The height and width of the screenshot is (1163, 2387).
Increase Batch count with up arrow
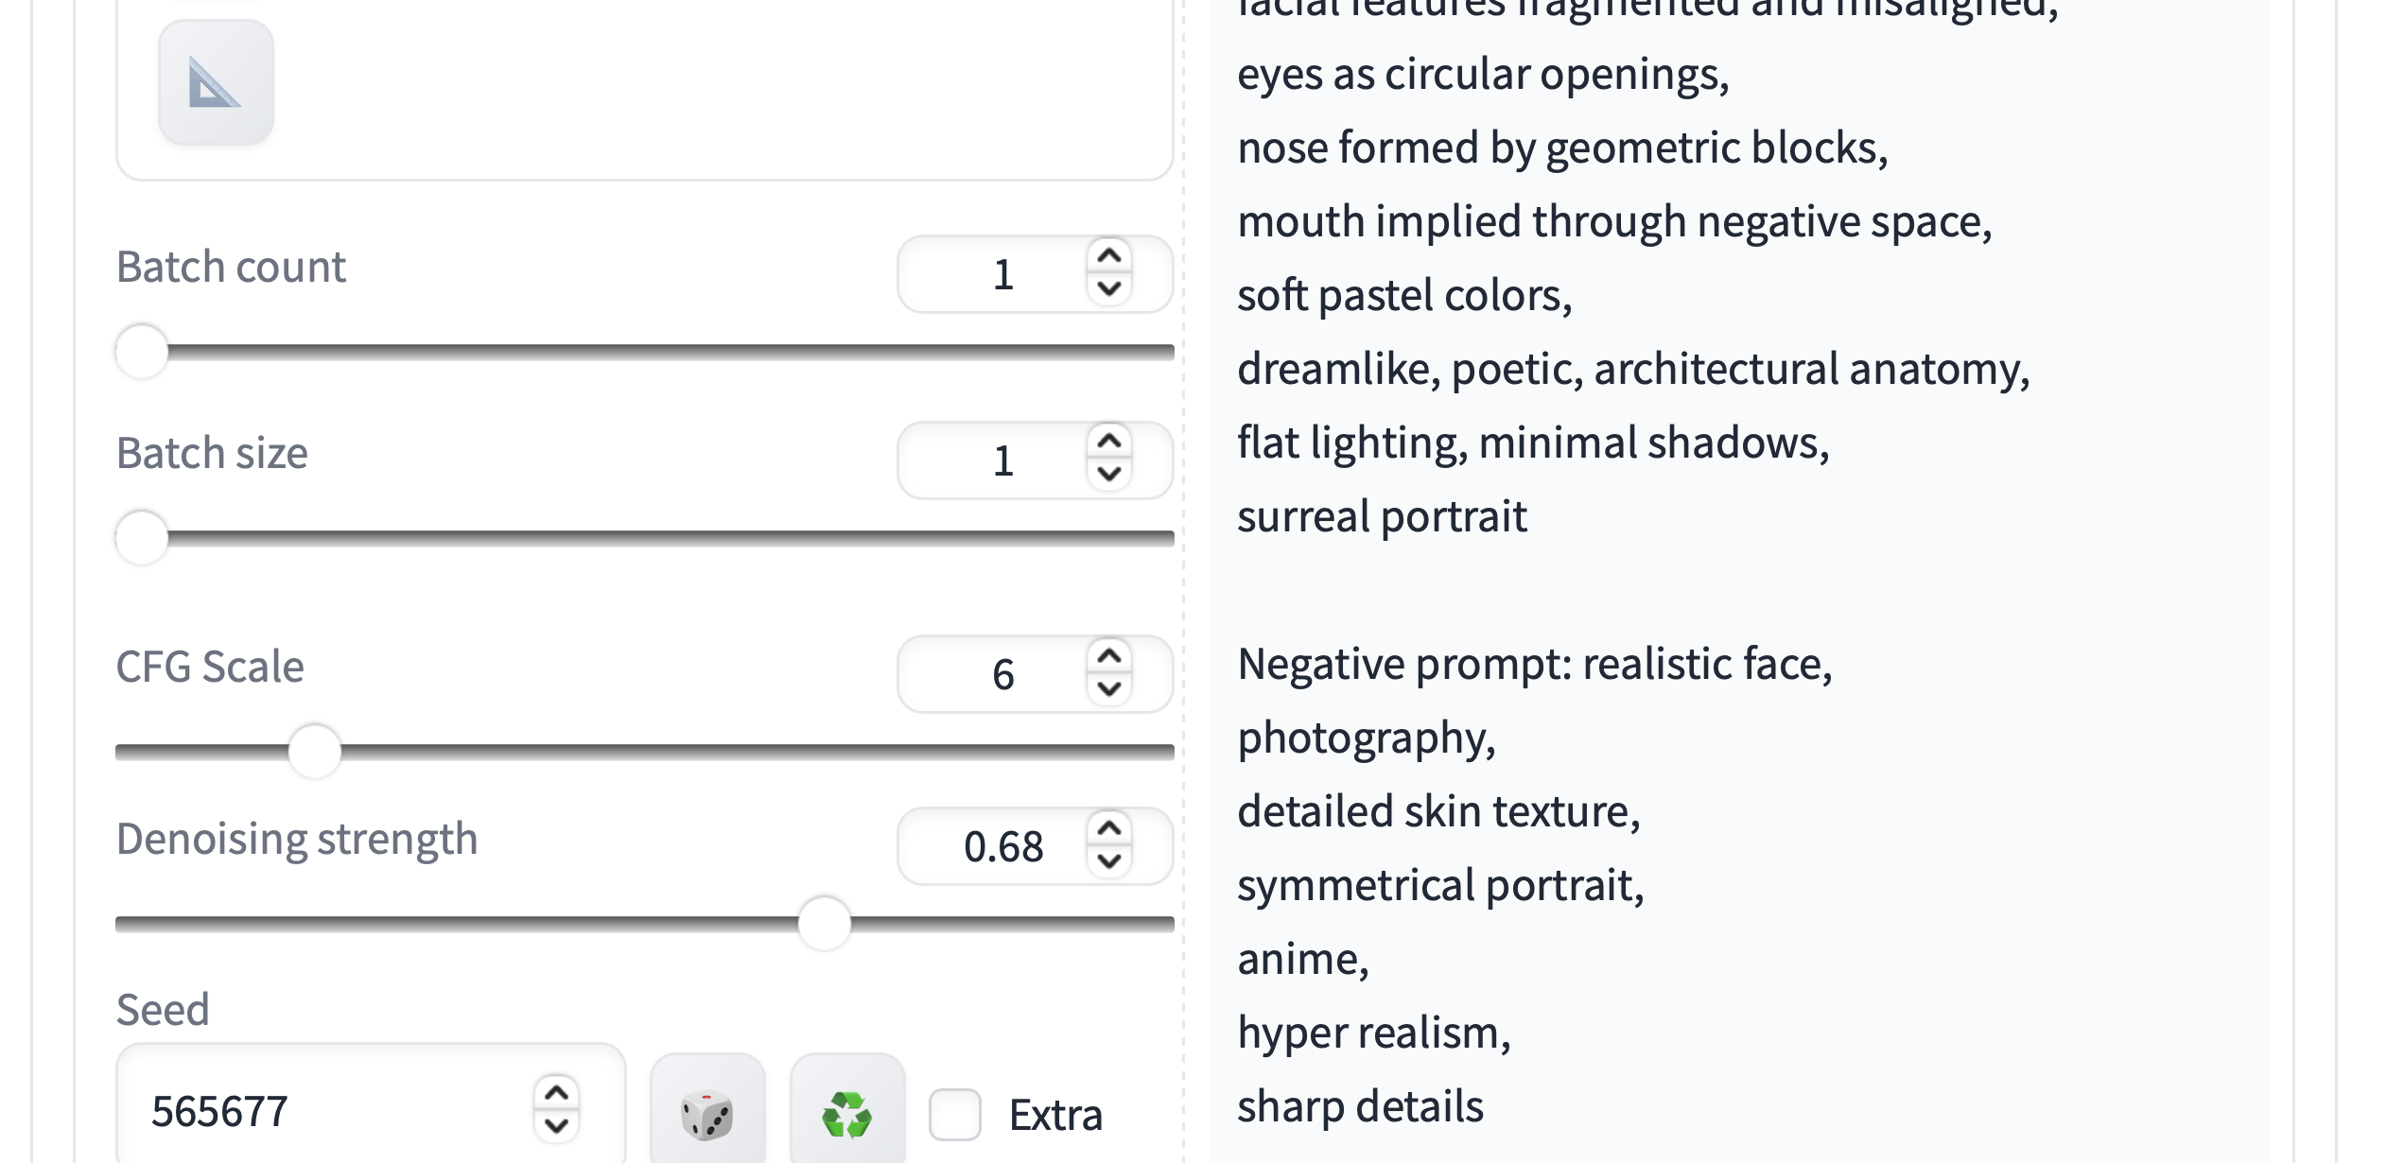point(1109,256)
